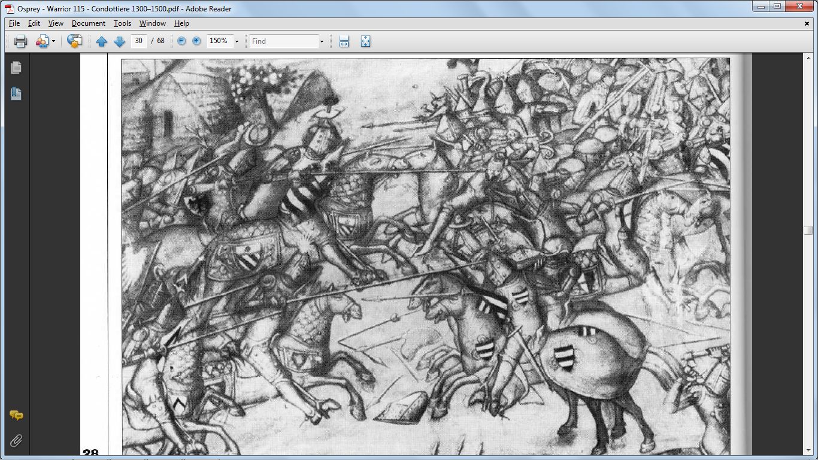The image size is (818, 460).
Task: Open the Find options dropdown arrow
Action: pos(322,41)
